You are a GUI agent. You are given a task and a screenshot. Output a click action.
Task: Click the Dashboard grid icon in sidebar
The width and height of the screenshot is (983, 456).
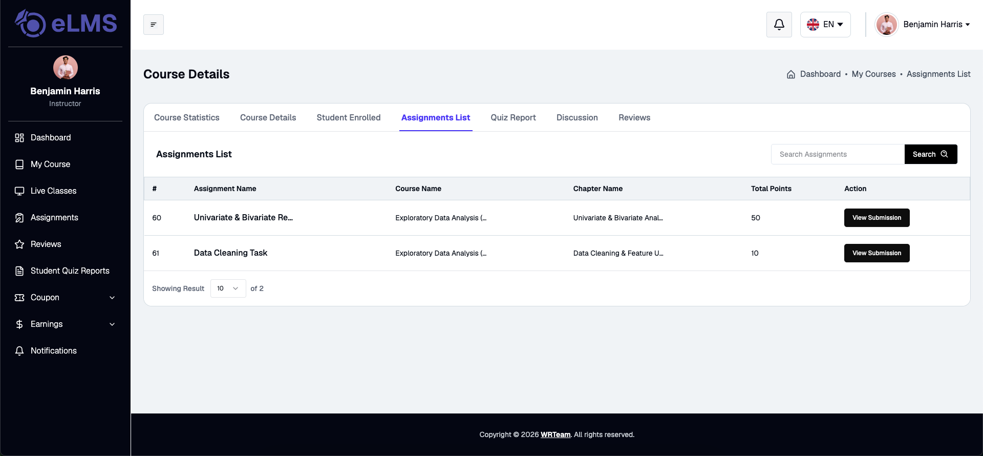[19, 138]
